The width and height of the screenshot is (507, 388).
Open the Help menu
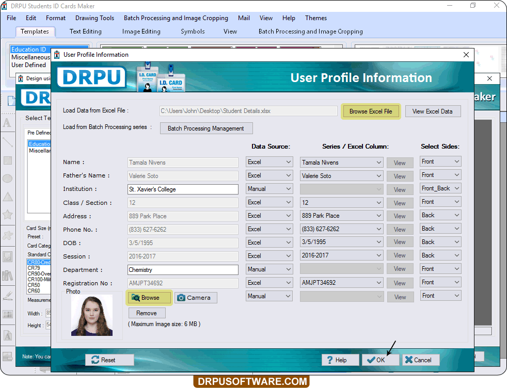(x=289, y=18)
